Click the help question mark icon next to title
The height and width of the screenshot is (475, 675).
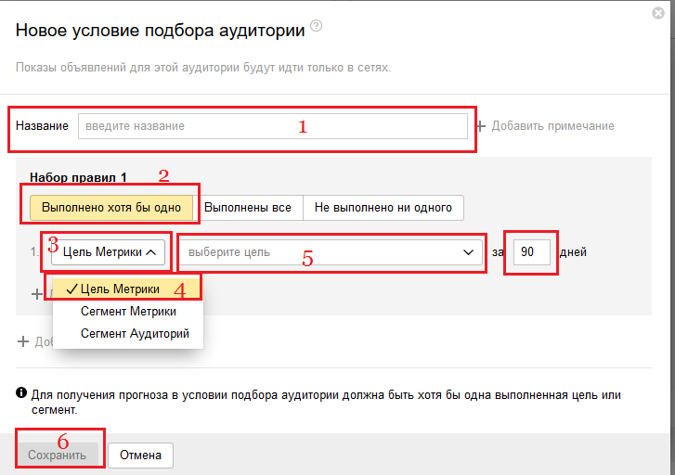316,26
